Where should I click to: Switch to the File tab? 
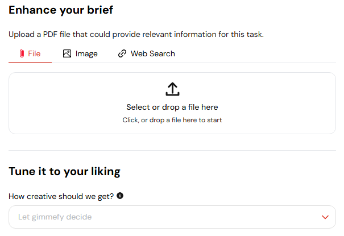34,54
